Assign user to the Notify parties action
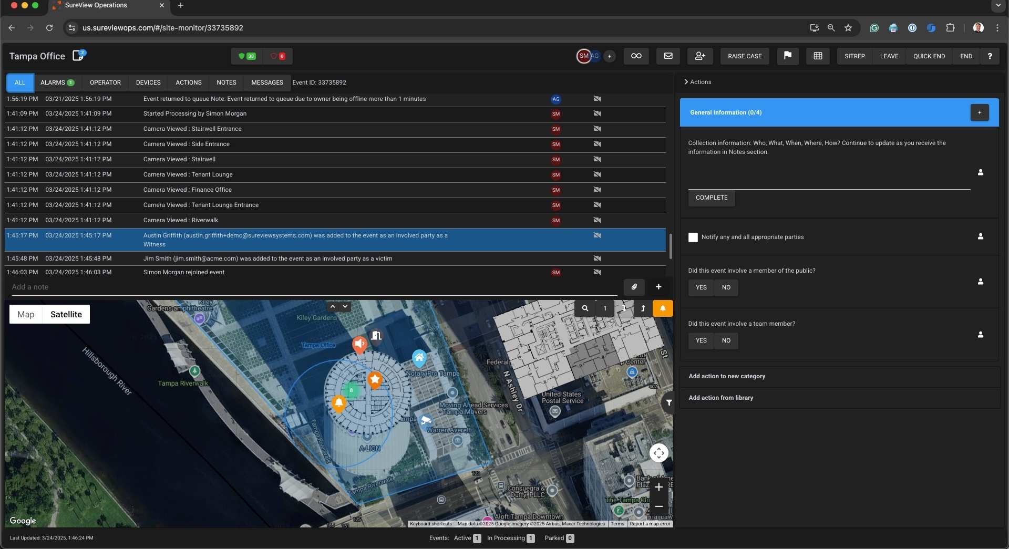Viewport: 1009px width, 549px height. point(980,236)
